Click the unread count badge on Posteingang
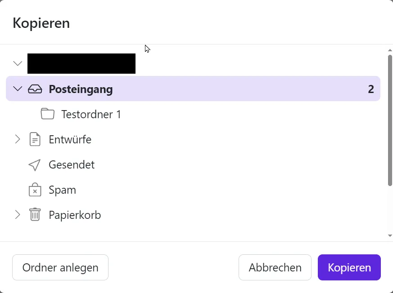393x293 pixels. [x=370, y=89]
